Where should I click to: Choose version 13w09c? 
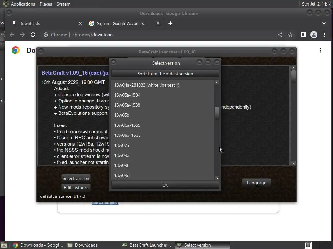163,175
